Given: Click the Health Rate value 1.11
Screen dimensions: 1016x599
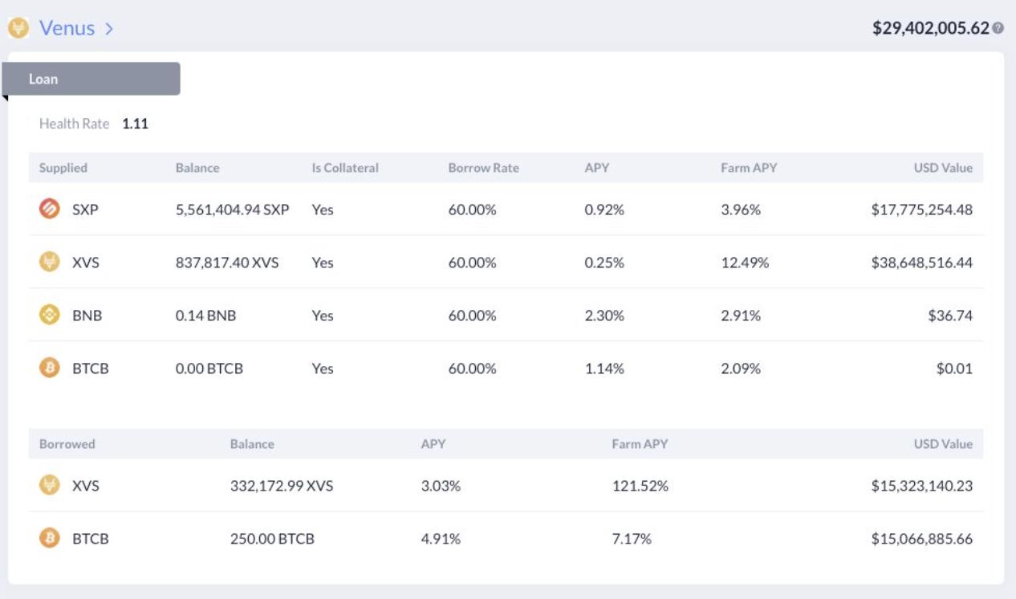Looking at the screenshot, I should click(136, 124).
